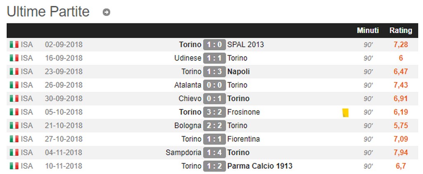Click the Fiorentina team name
This screenshot has height=174, width=423.
(x=243, y=139)
